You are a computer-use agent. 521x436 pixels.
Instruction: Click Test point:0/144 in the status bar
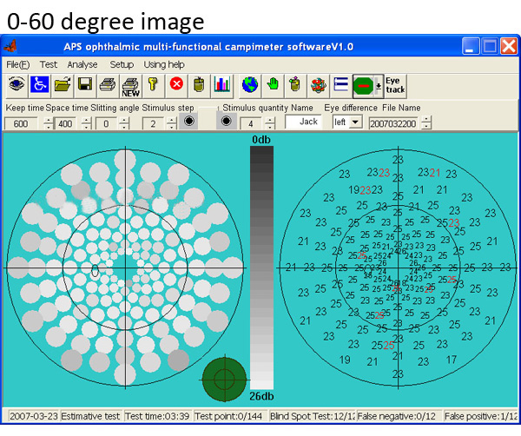click(x=228, y=416)
